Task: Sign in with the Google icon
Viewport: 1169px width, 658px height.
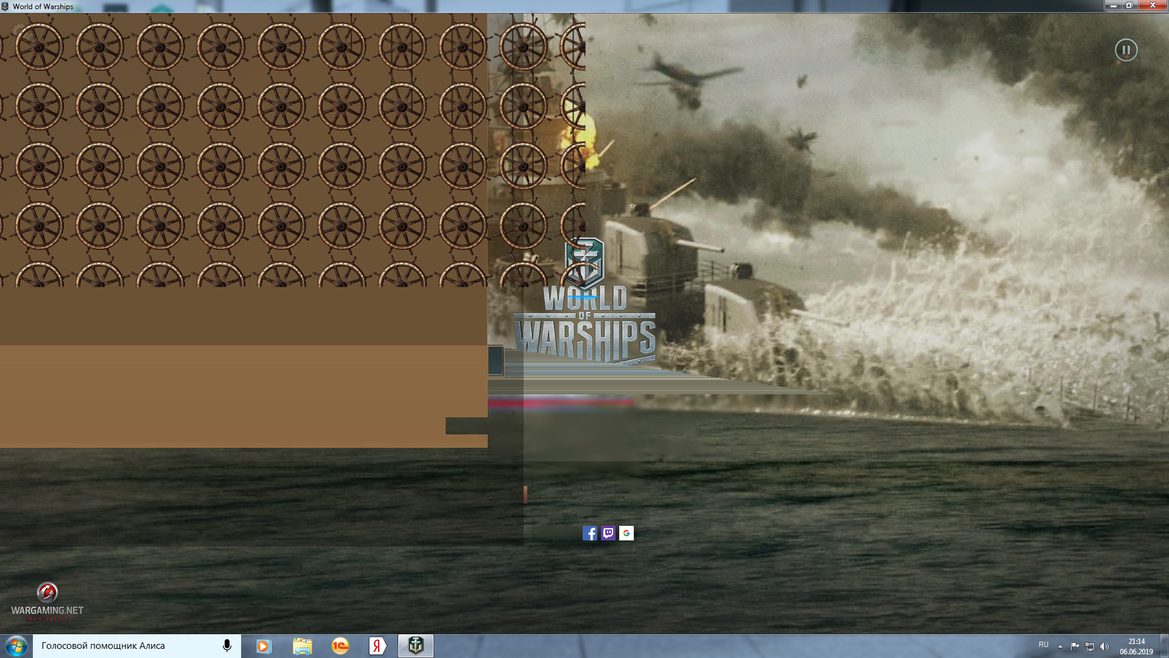Action: 627,533
